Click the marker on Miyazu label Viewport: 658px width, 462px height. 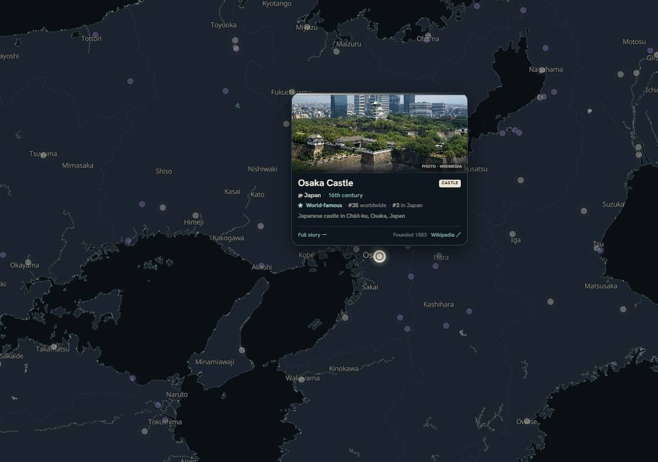307,27
